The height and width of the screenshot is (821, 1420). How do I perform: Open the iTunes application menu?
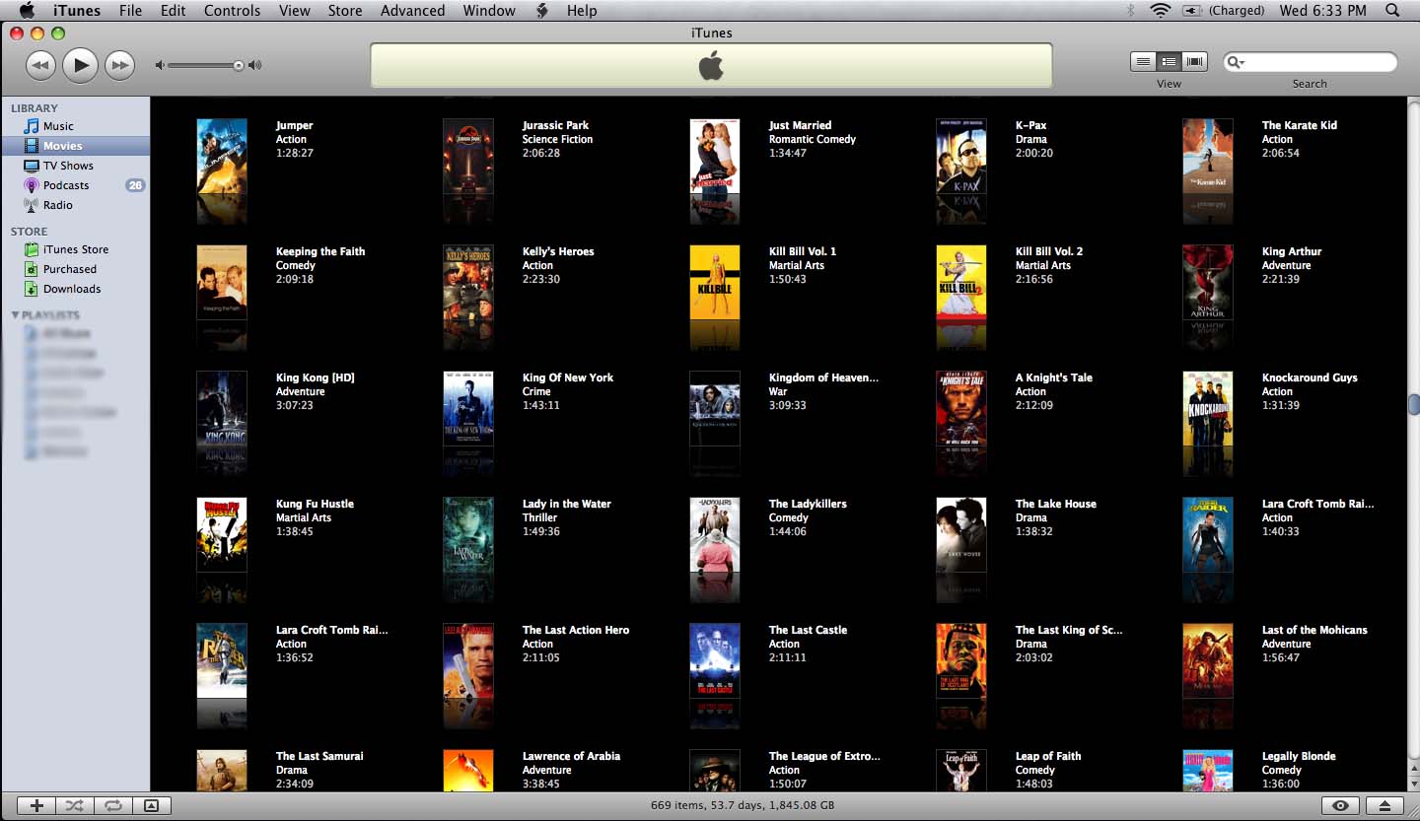(77, 10)
